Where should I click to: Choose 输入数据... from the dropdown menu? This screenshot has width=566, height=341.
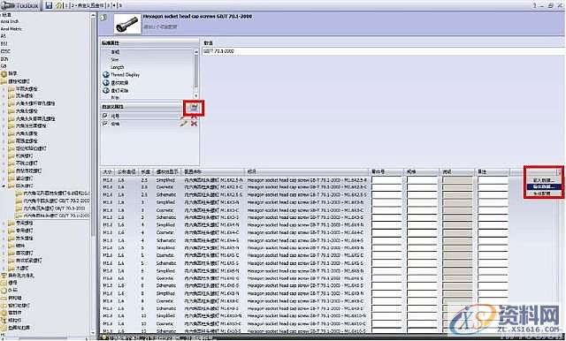[544, 180]
